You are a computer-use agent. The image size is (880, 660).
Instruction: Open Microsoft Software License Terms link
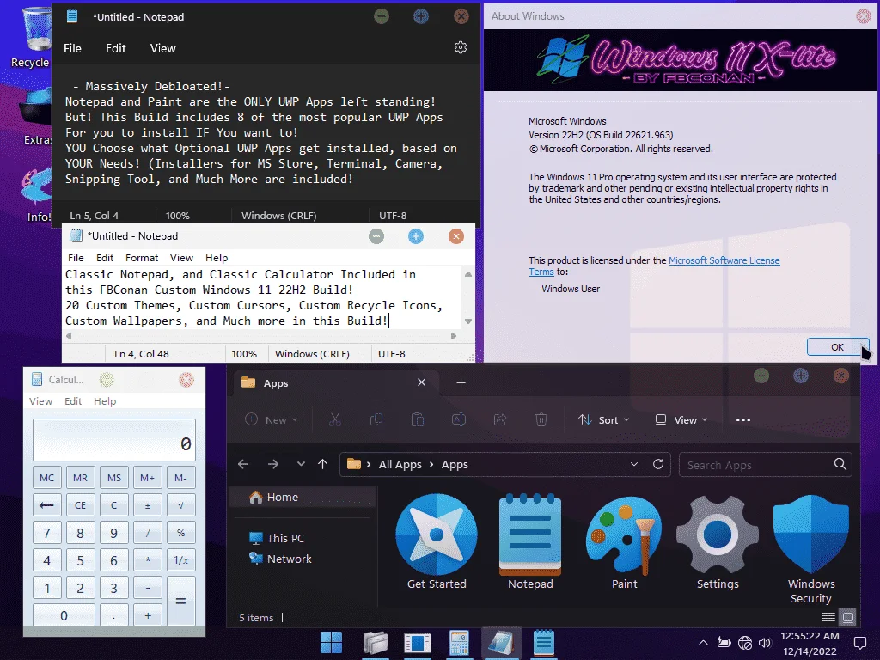point(724,260)
